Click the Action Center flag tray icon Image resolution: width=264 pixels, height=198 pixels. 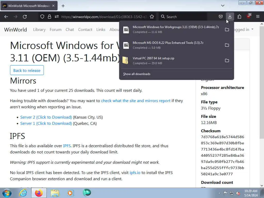tap(225, 193)
